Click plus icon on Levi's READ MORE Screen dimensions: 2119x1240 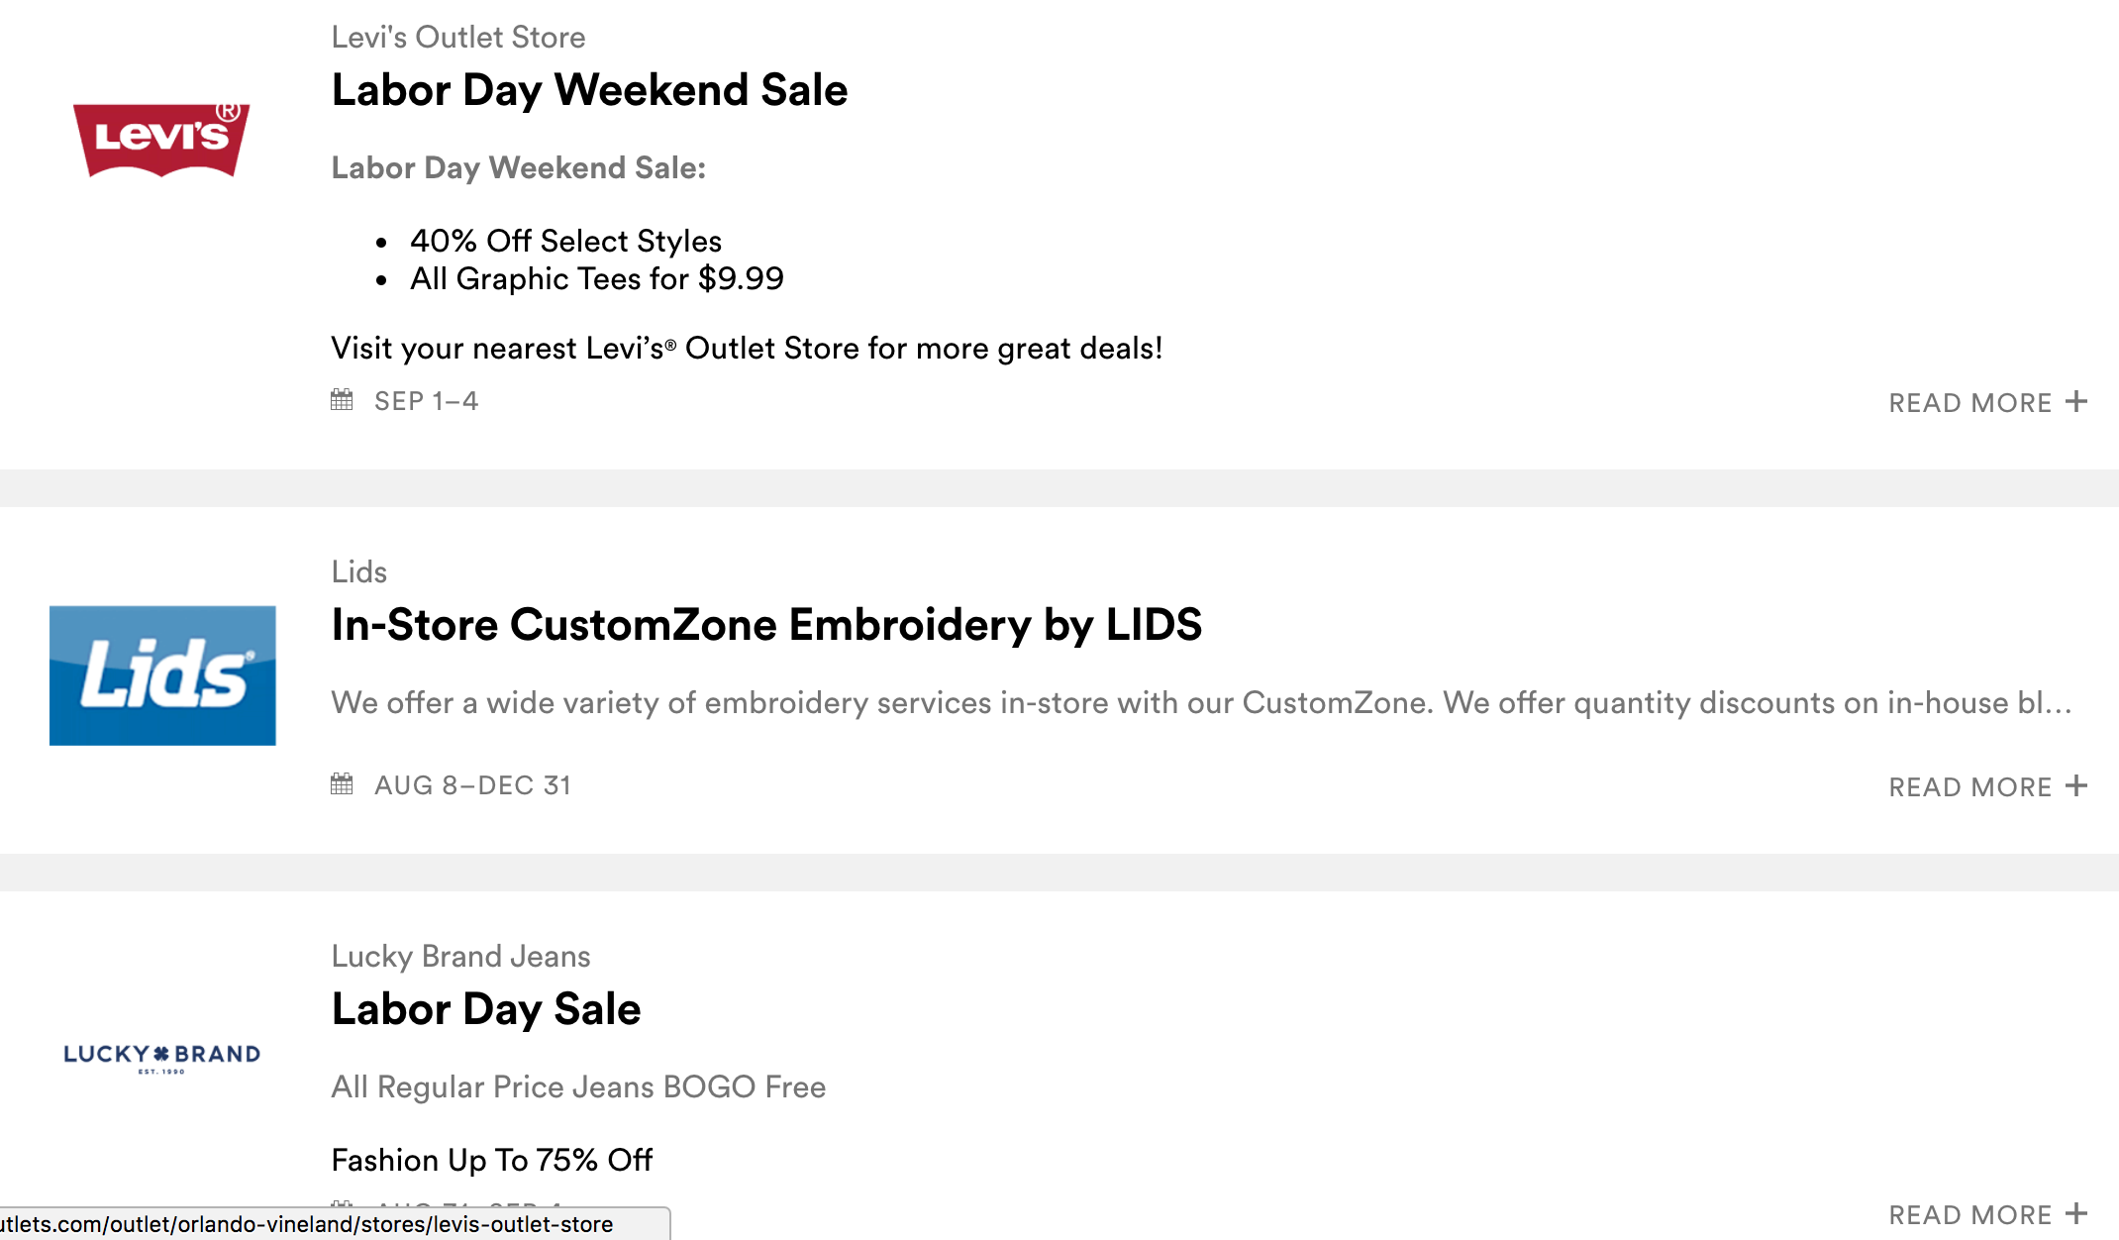tap(2076, 402)
